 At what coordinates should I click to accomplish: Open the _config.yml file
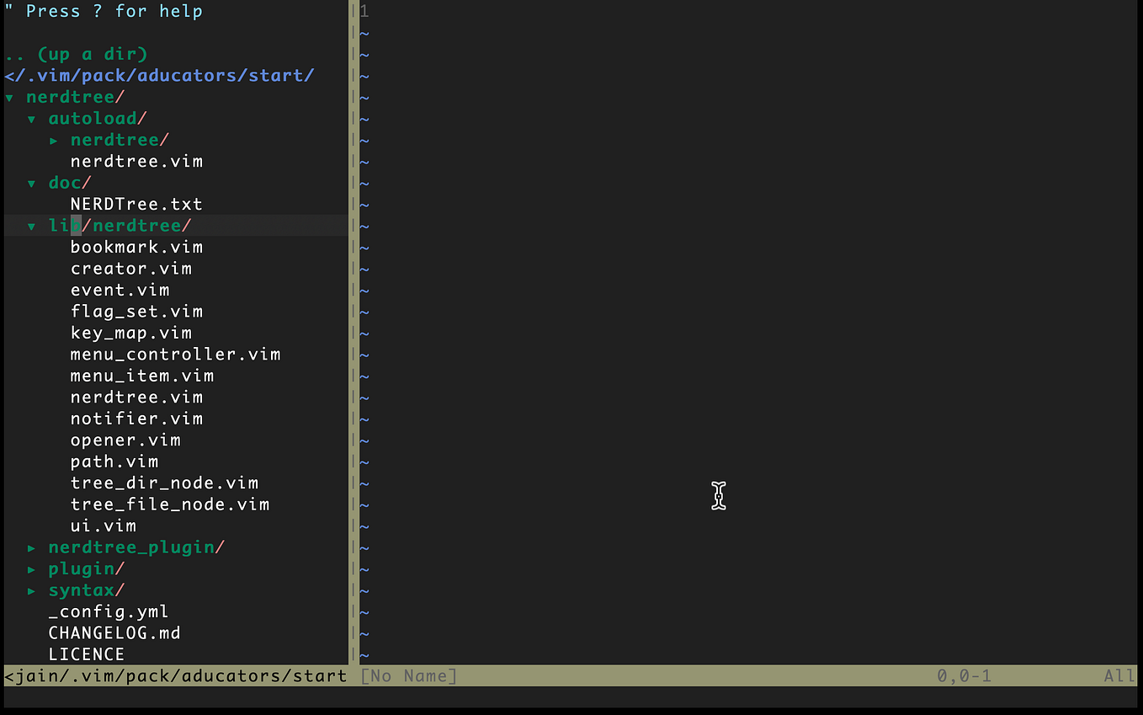pos(109,611)
